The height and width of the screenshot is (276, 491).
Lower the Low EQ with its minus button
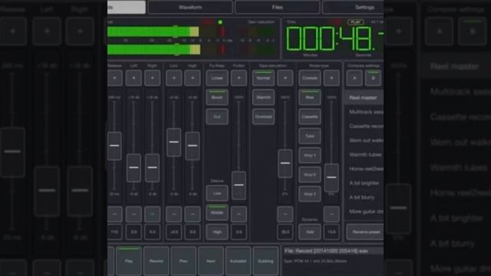[174, 214]
